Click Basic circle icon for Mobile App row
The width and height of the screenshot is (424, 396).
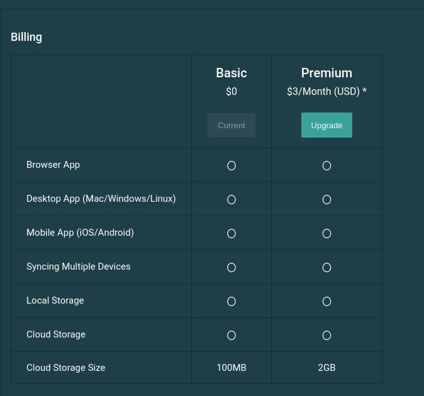point(232,233)
